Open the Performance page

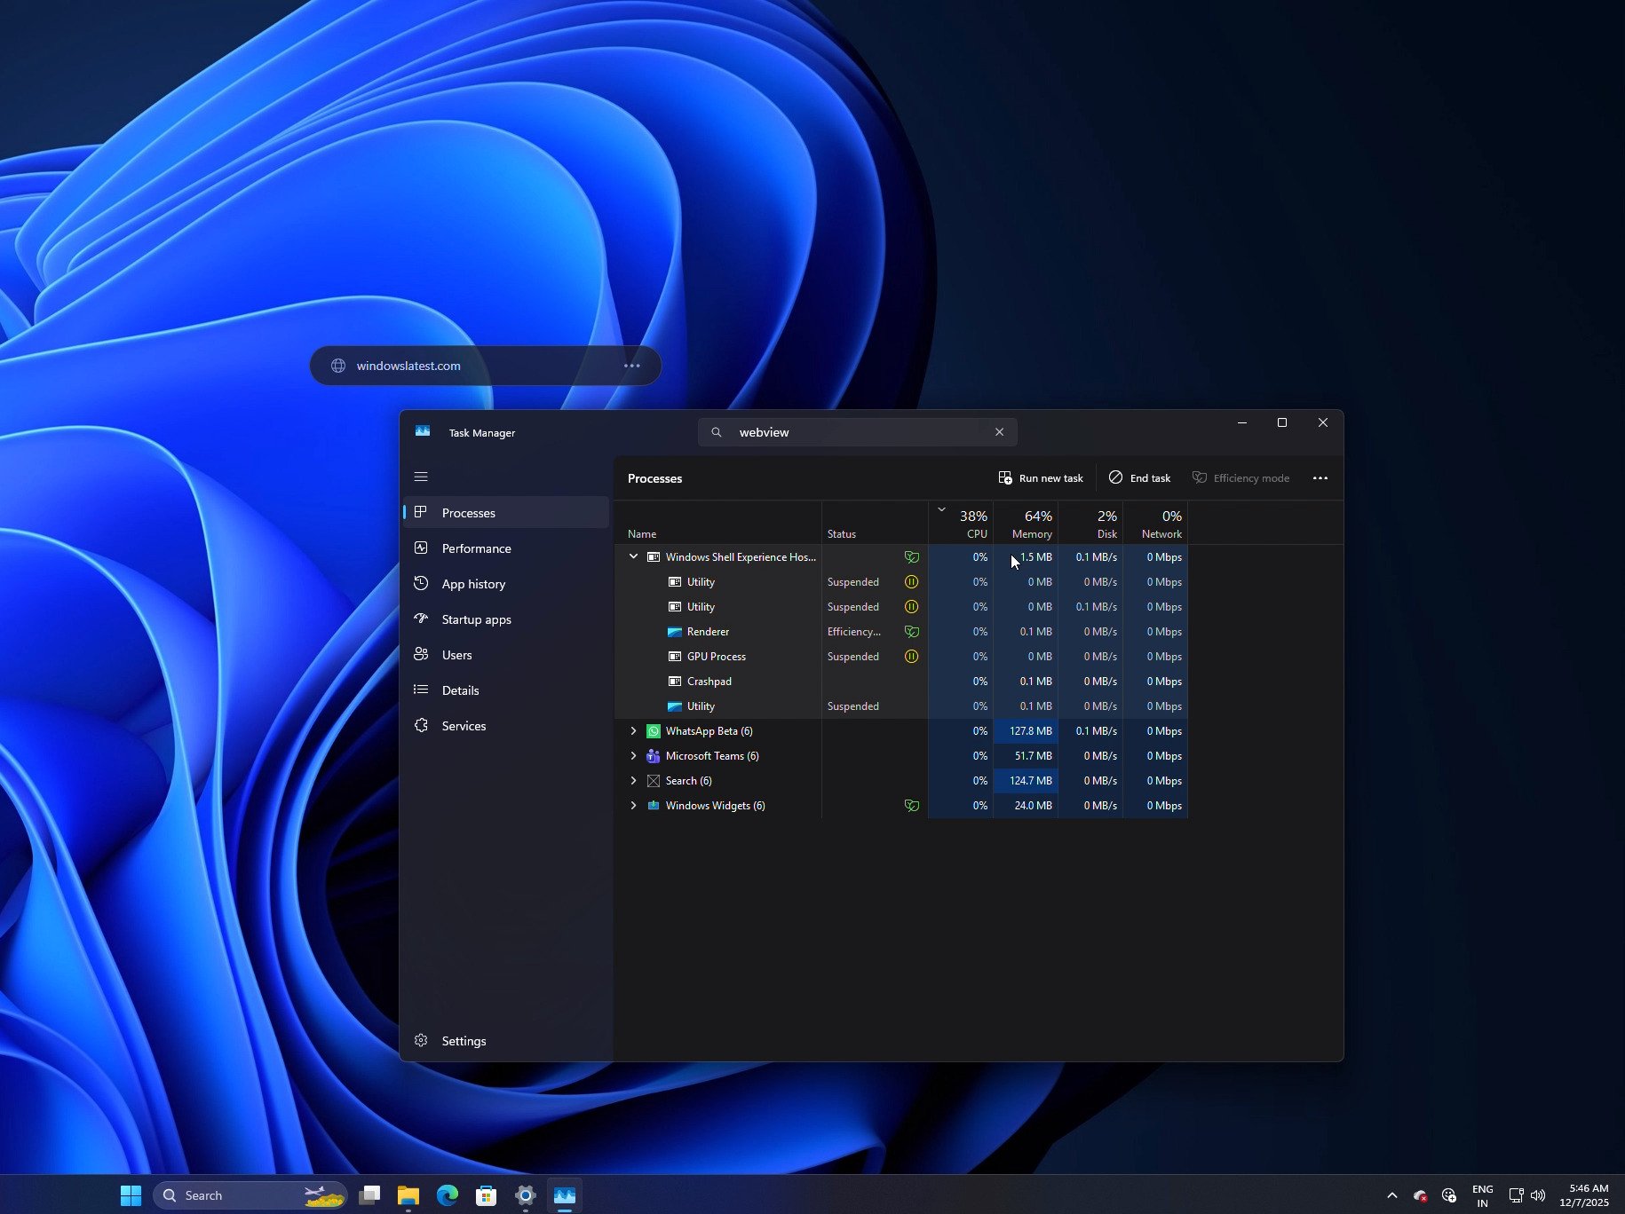[x=476, y=548]
